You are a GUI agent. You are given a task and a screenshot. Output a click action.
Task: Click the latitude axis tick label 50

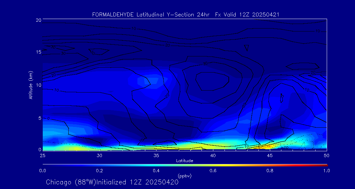(x=327, y=156)
